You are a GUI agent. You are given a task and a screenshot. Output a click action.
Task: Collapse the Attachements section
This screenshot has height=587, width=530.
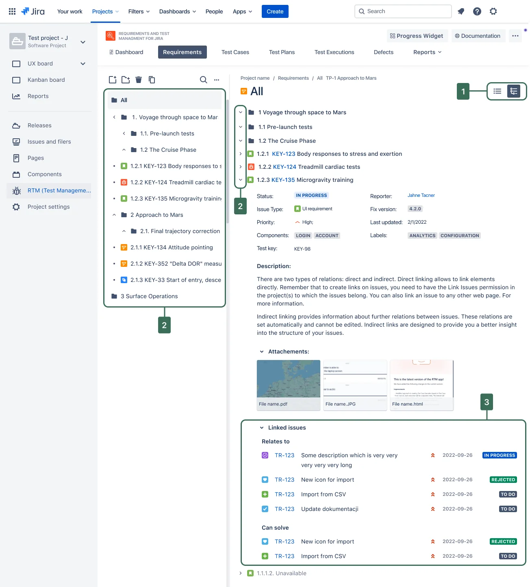click(262, 351)
